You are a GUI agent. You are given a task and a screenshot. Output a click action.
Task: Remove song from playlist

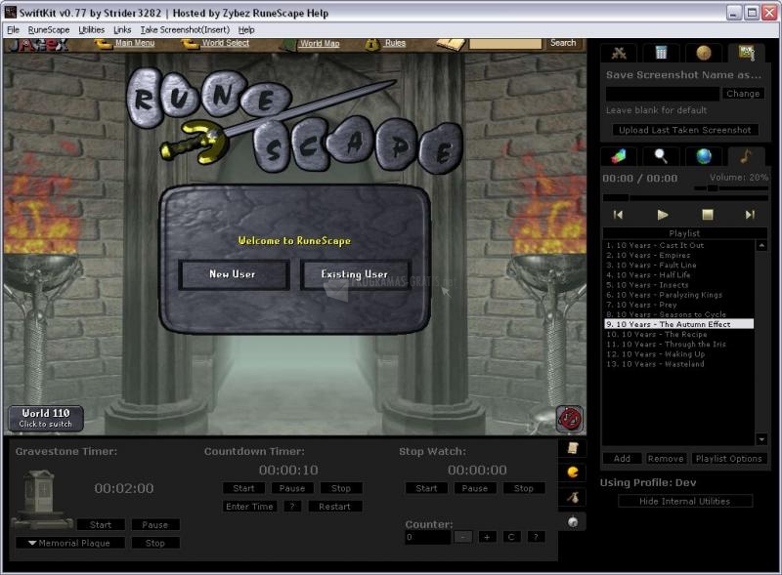point(666,459)
